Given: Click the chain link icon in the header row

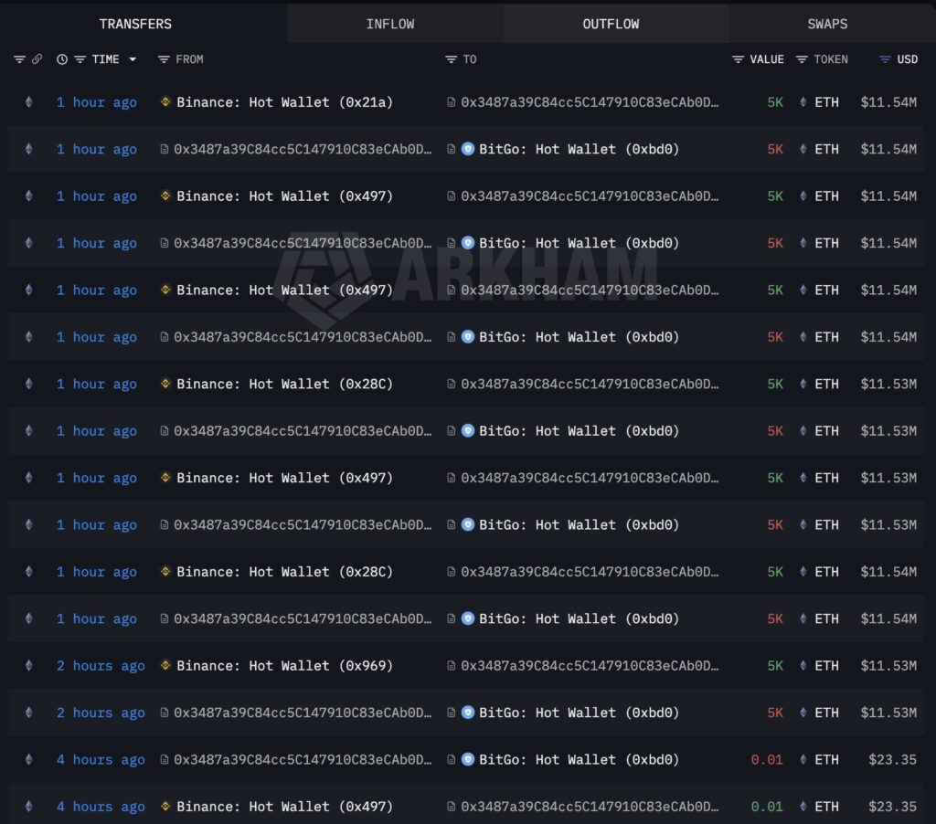Looking at the screenshot, I should [37, 58].
